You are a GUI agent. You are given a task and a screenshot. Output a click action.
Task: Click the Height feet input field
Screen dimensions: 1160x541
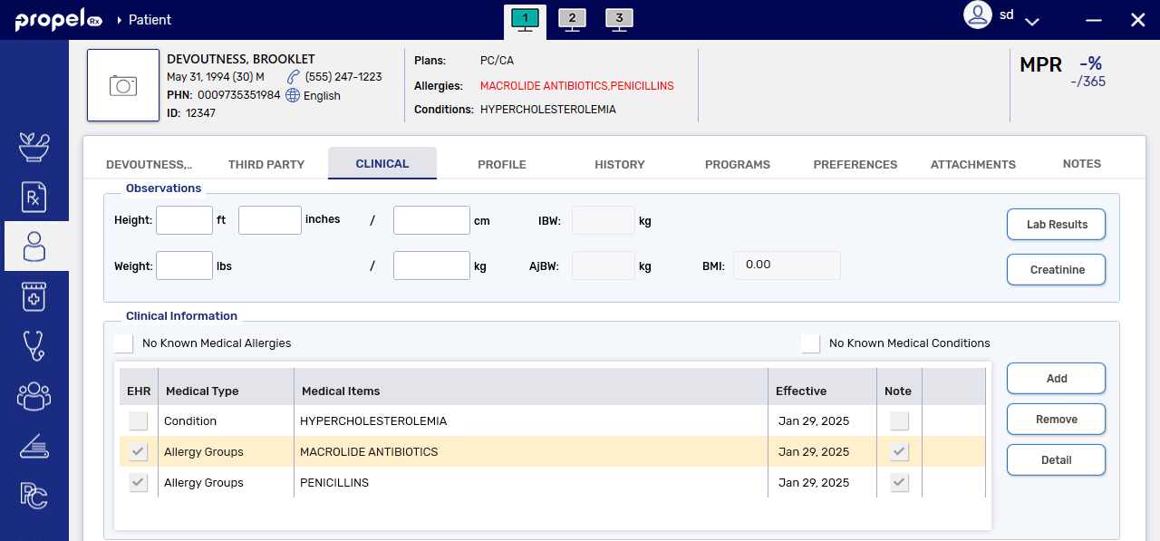coord(184,220)
